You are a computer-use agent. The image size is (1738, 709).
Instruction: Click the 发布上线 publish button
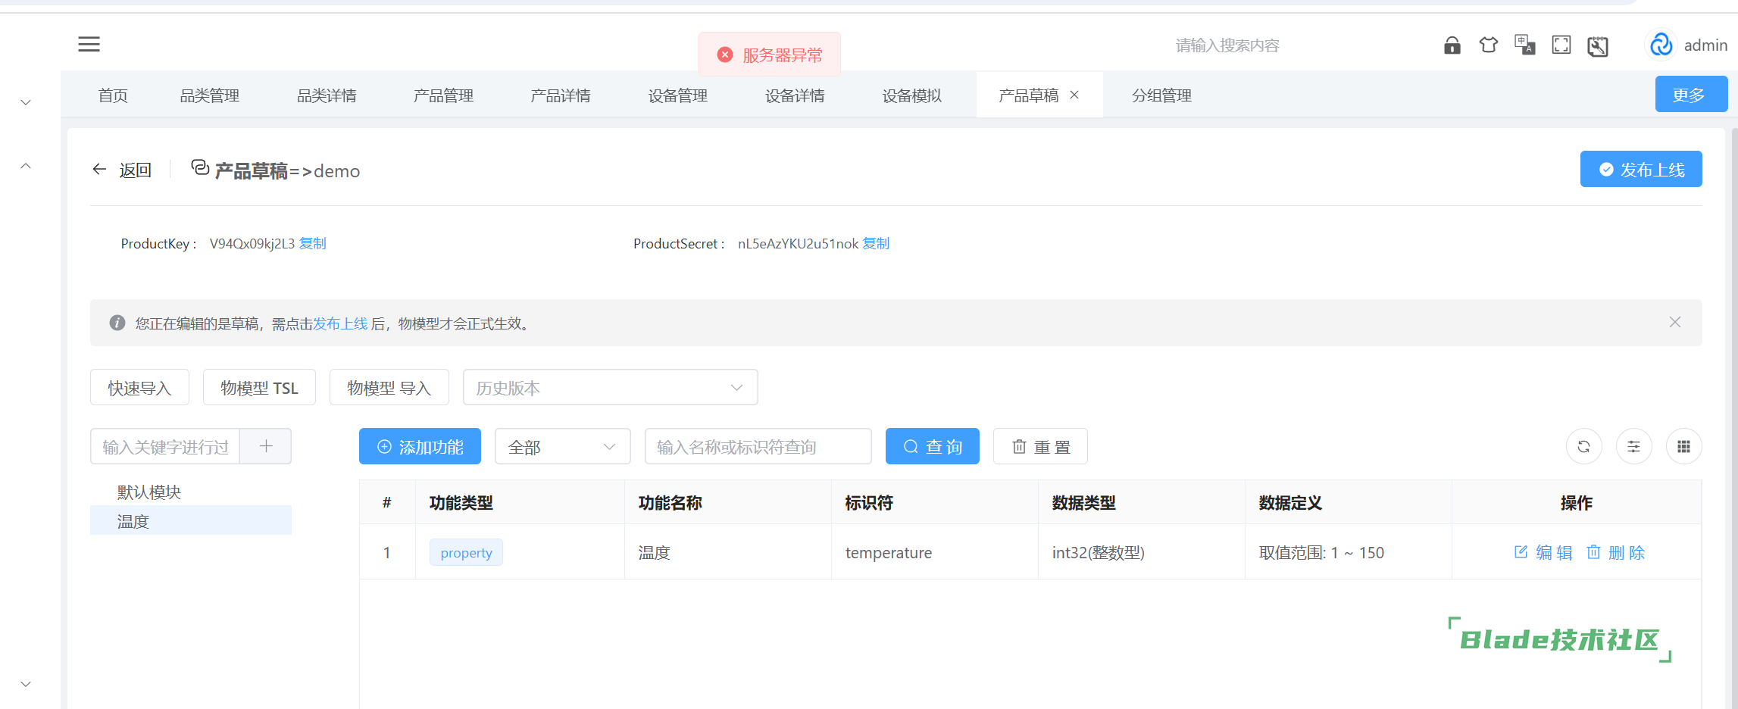point(1640,170)
